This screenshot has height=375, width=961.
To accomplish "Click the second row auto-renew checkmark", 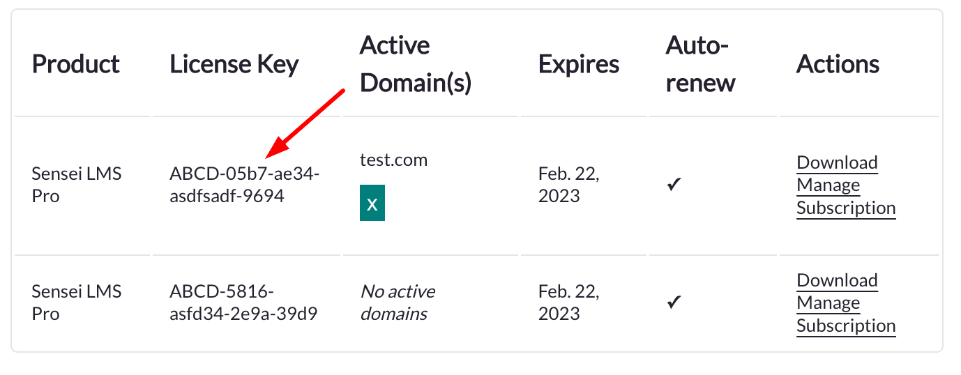I will tap(674, 303).
